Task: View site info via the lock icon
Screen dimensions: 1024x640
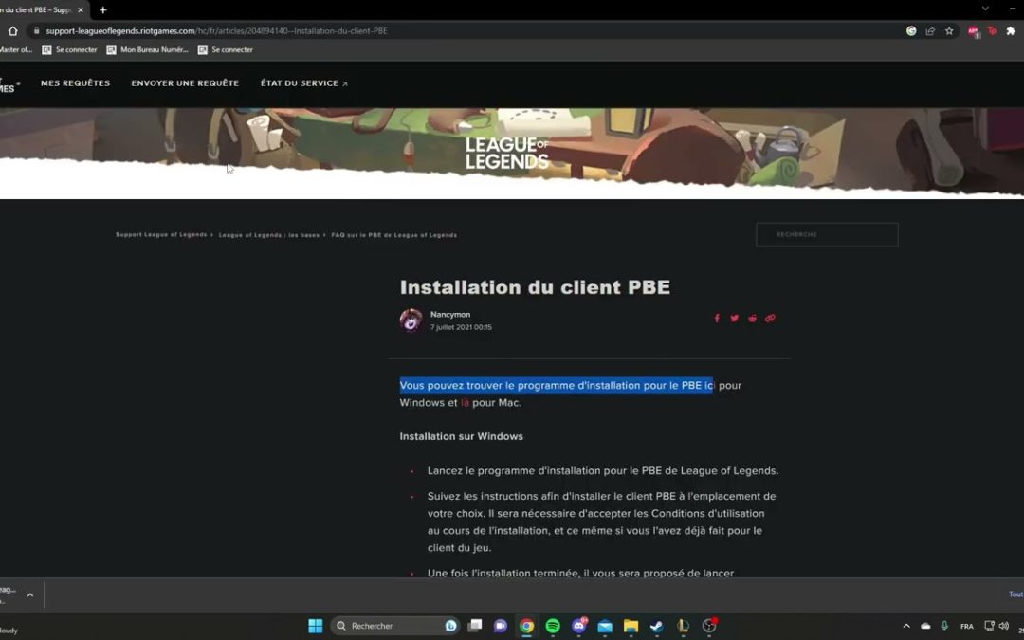Action: click(x=37, y=30)
